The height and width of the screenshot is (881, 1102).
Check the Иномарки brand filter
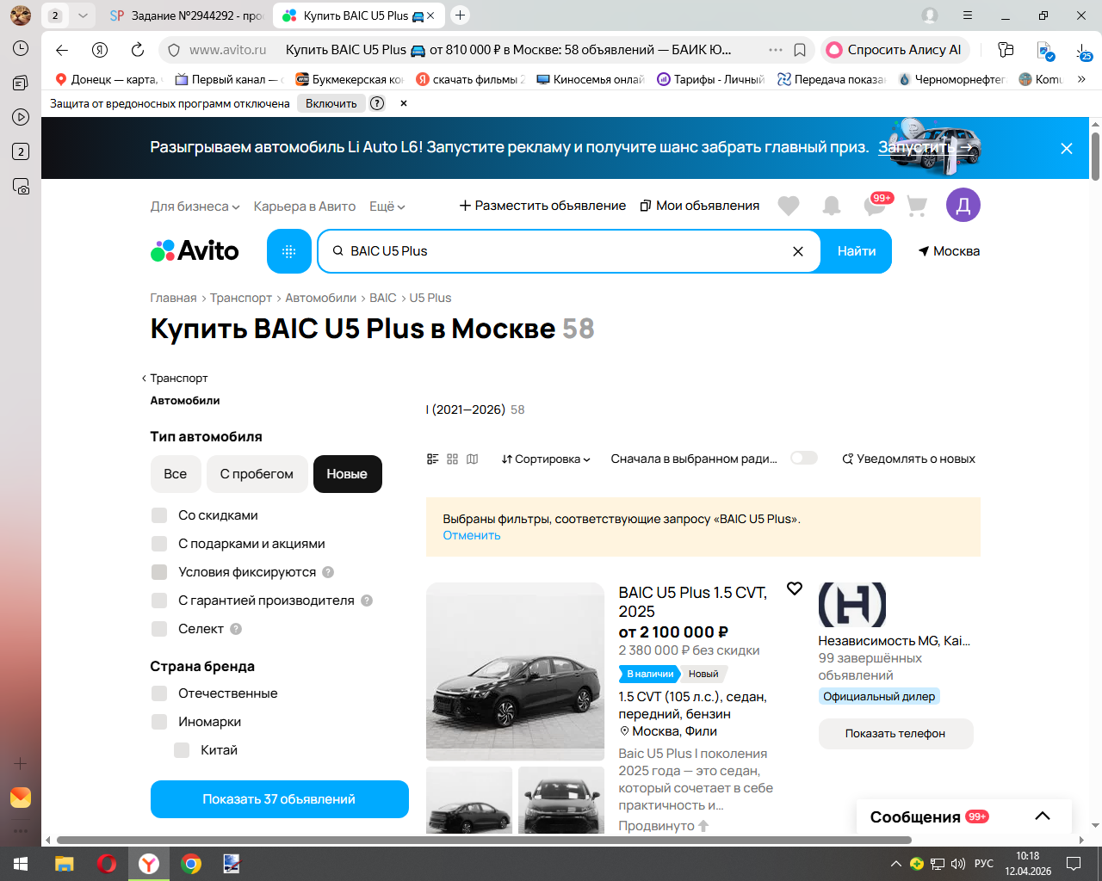click(x=159, y=722)
